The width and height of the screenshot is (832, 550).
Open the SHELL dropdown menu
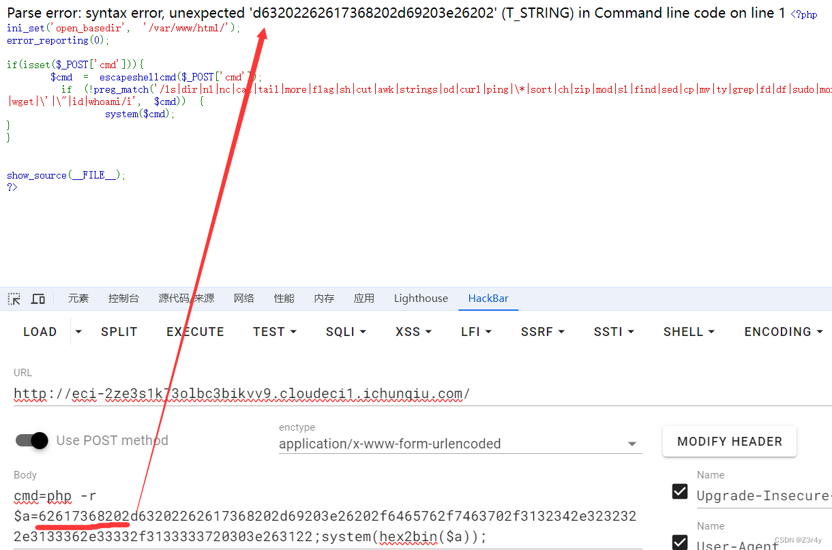point(689,332)
